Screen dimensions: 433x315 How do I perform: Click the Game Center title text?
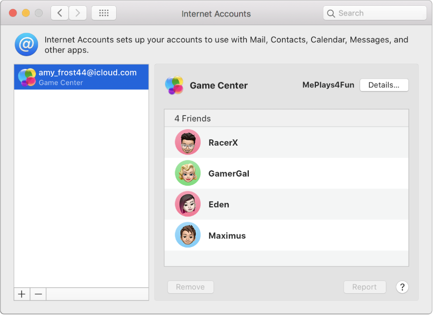tap(219, 85)
